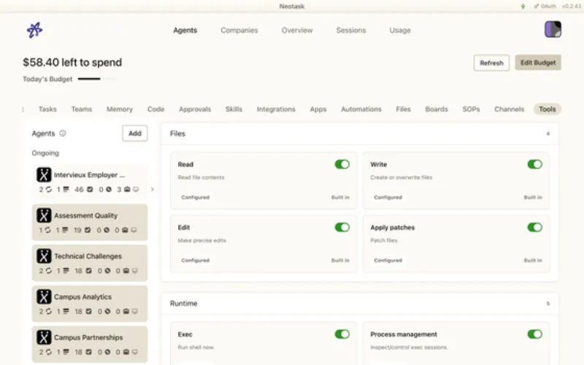Disable the Edit tool switch
This screenshot has height=365, width=584.
[342, 227]
